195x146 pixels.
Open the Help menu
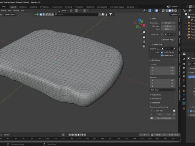(4, 7)
